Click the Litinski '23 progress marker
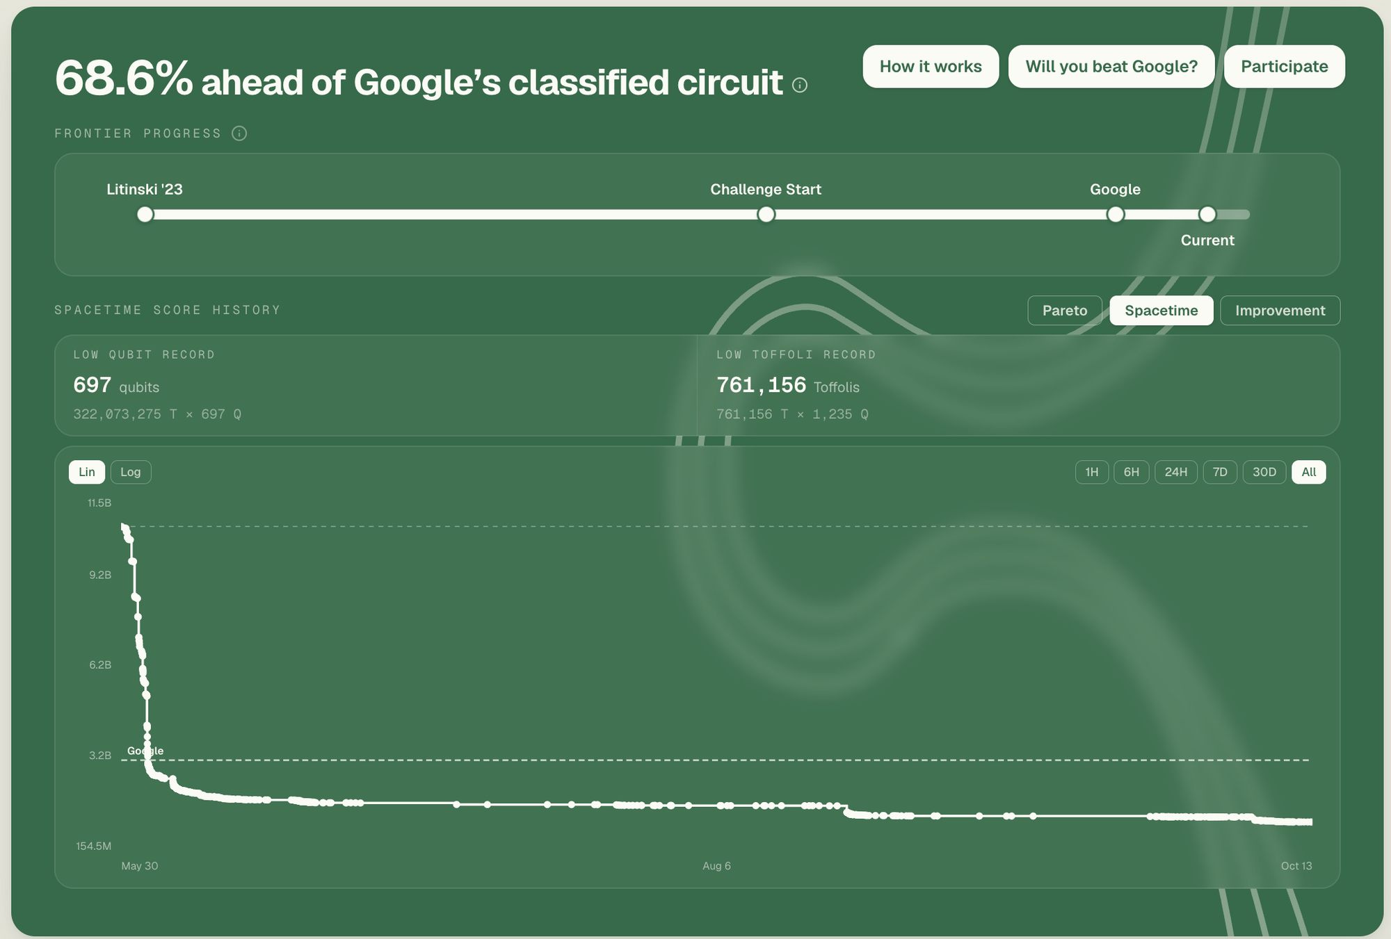This screenshot has width=1391, height=939. coord(145,215)
